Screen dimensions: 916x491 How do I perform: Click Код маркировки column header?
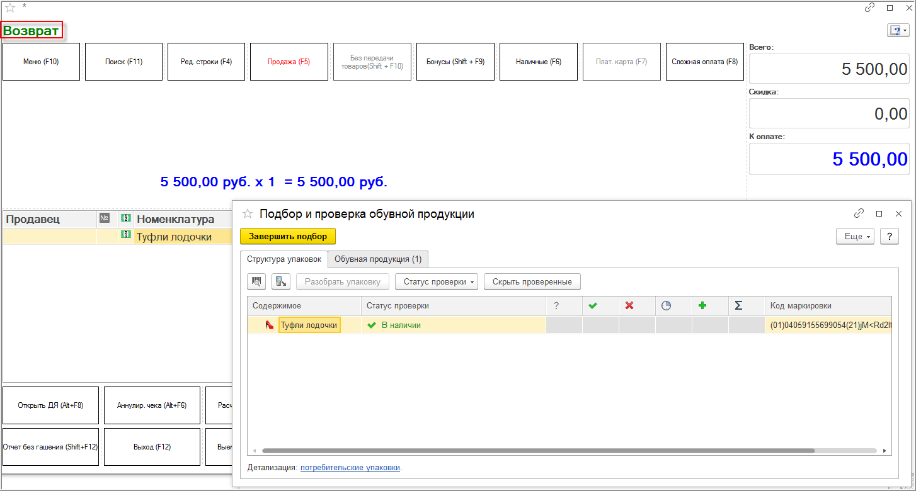point(828,306)
